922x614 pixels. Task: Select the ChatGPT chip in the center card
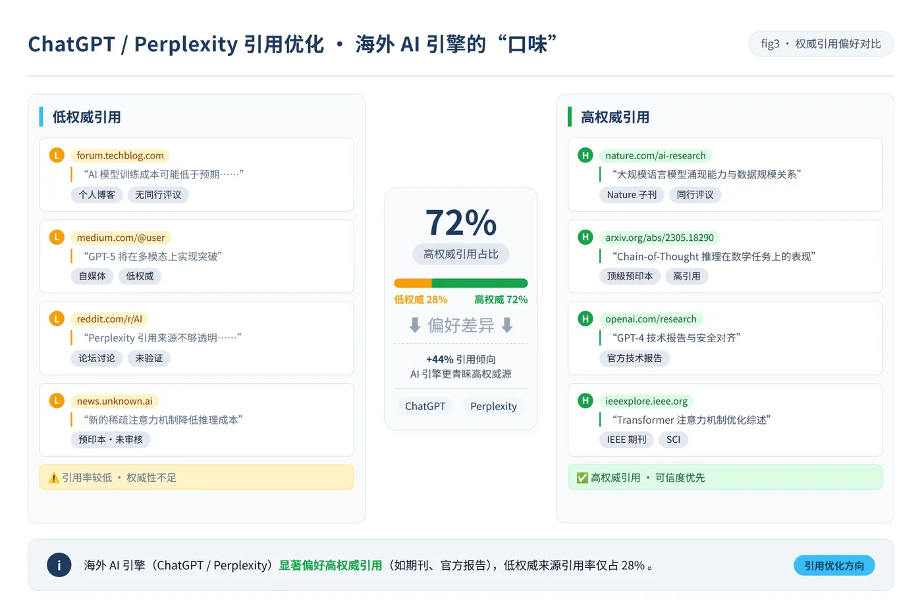(x=425, y=406)
